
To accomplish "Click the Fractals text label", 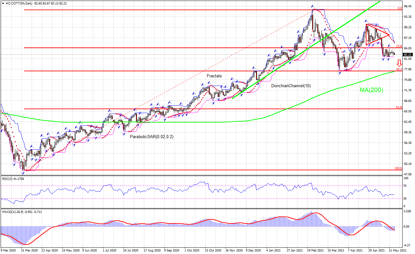I will pos(214,76).
